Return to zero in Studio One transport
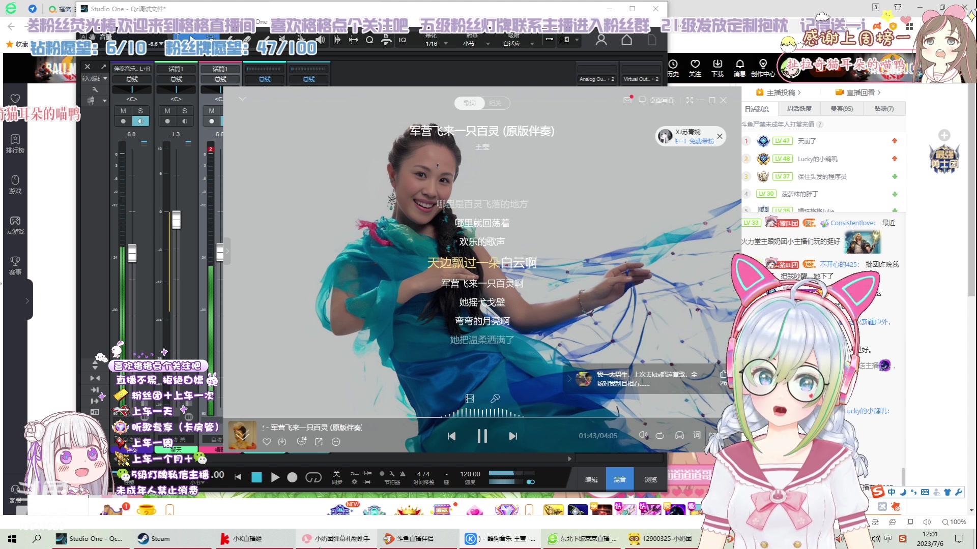 (x=238, y=477)
